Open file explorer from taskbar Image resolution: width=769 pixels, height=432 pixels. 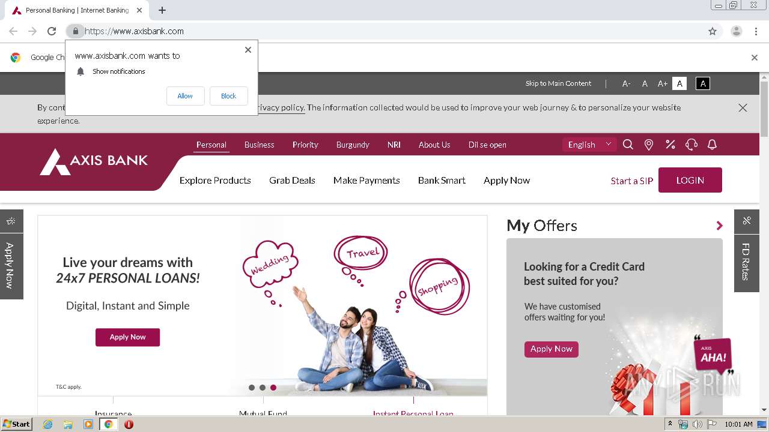click(68, 424)
